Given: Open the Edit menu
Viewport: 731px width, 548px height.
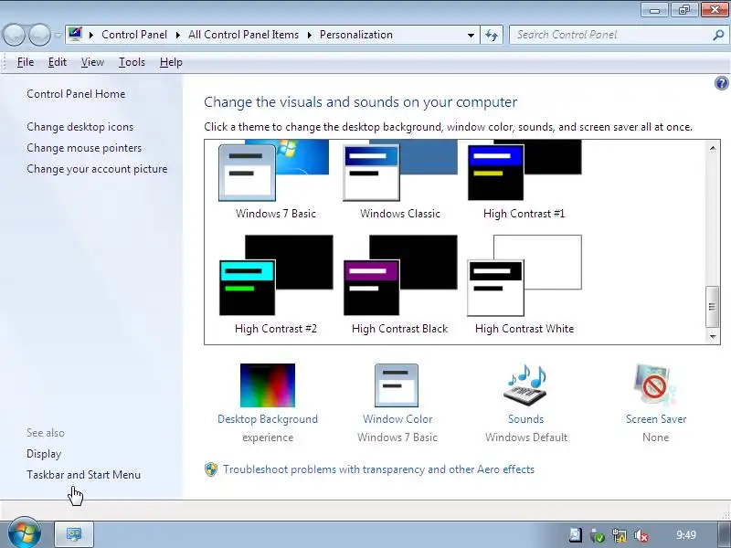Looking at the screenshot, I should tap(58, 62).
